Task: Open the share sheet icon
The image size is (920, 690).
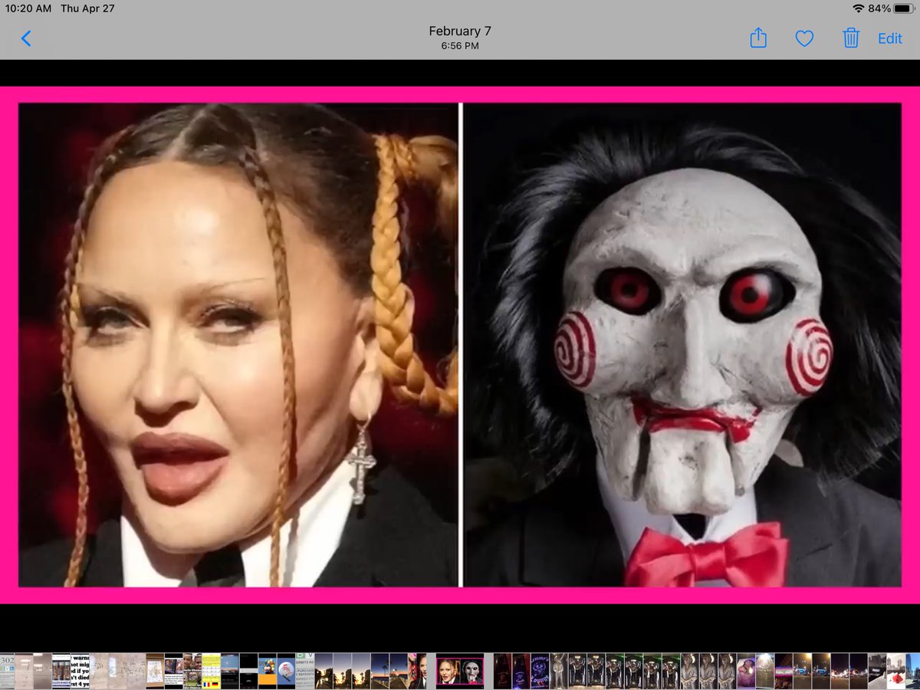Action: coord(758,38)
